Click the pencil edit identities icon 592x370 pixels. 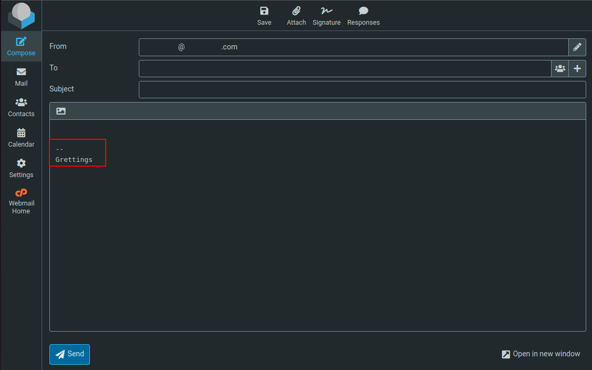(577, 47)
